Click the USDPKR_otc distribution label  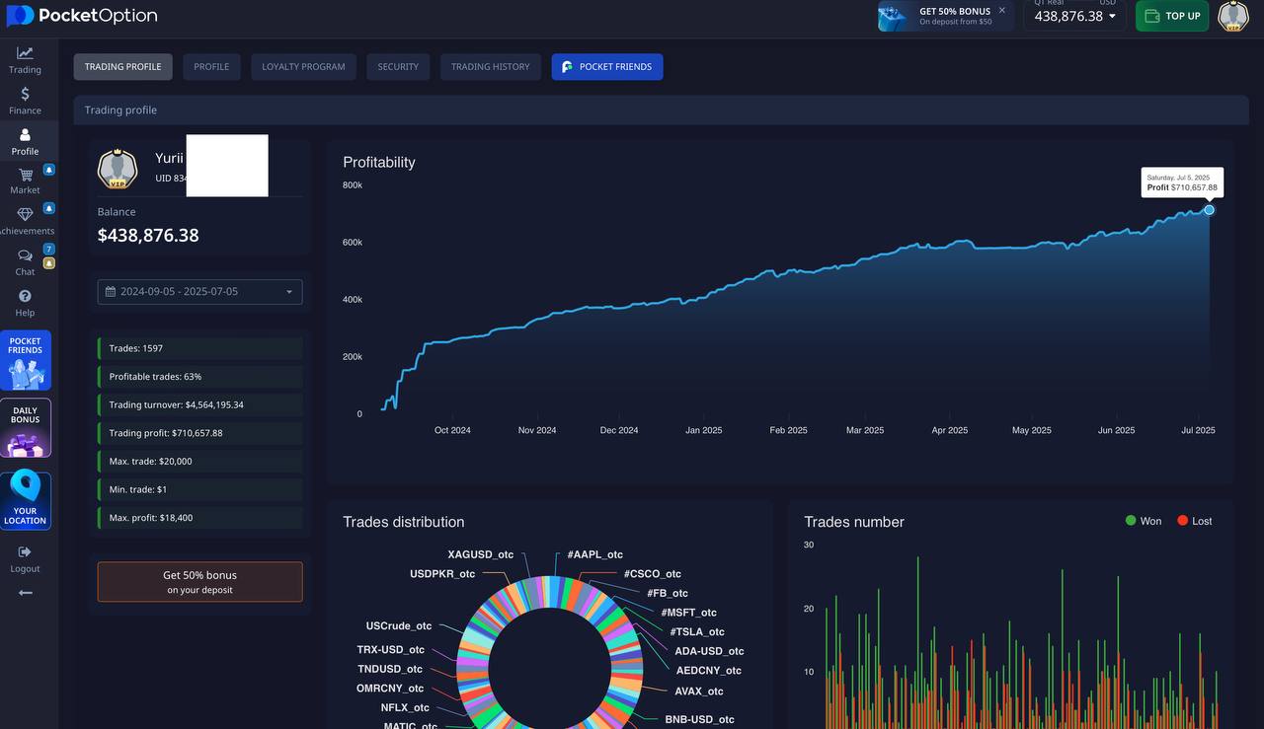tap(442, 573)
